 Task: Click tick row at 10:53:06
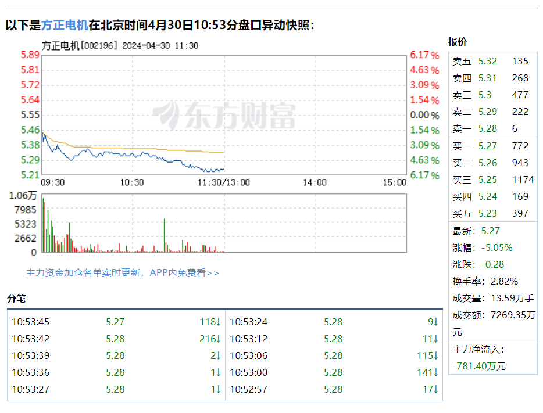pyautogui.click(x=334, y=355)
